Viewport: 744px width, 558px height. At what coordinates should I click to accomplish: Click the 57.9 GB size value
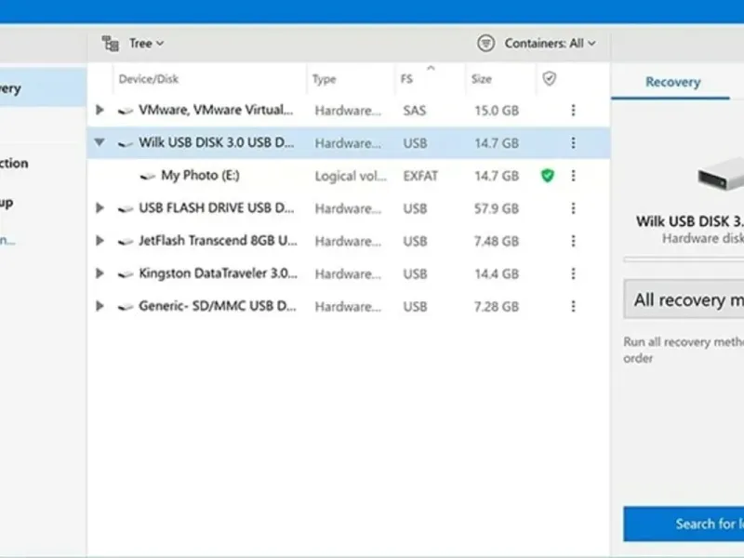pyautogui.click(x=497, y=208)
